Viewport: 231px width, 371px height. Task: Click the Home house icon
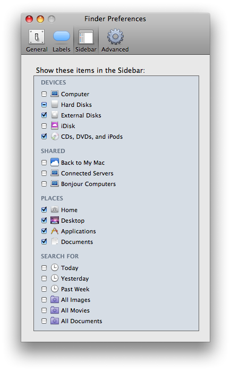click(x=55, y=209)
